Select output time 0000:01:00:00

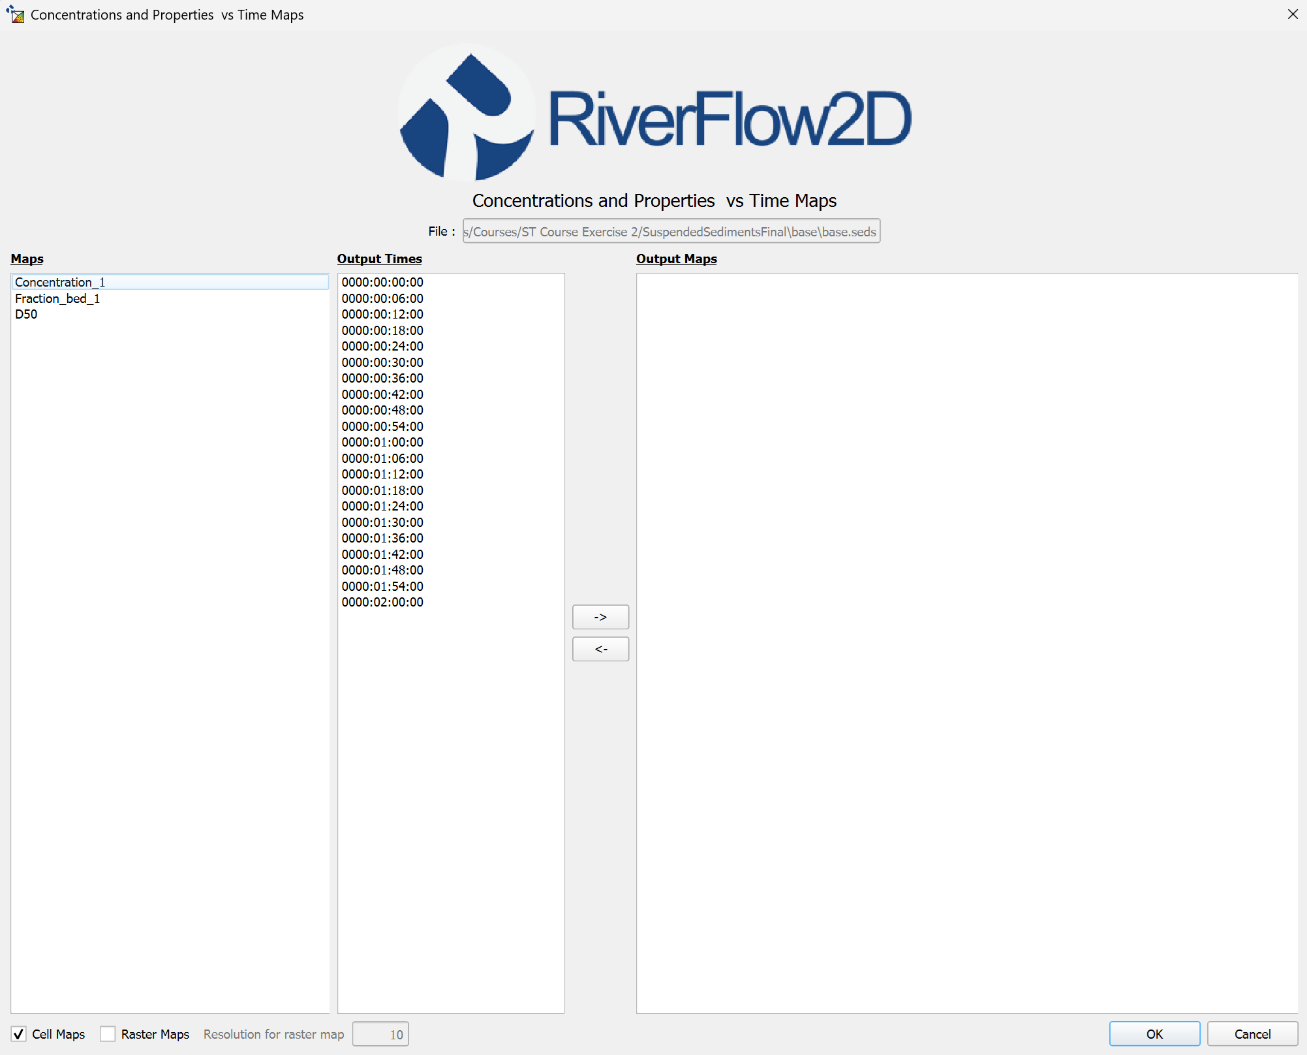tap(382, 442)
